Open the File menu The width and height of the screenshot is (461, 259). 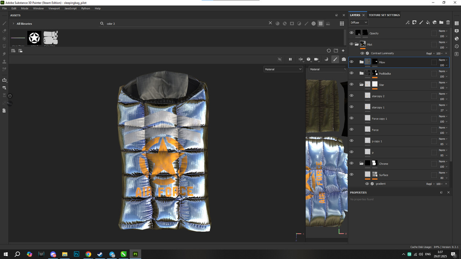(x=4, y=8)
